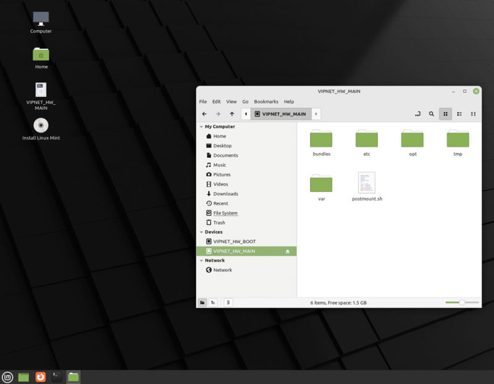
Task: Collapse the Network section
Action: tap(201, 261)
